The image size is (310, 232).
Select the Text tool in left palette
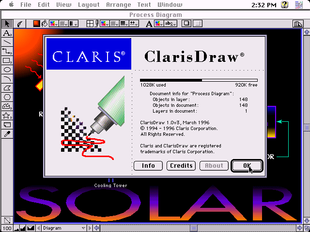tap(7, 33)
